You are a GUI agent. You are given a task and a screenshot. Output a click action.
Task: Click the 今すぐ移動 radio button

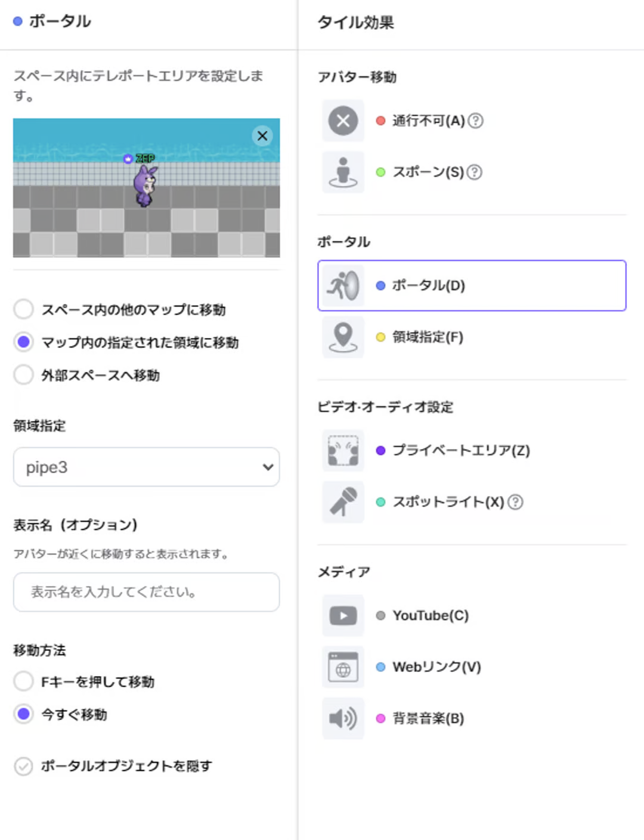[x=24, y=714]
